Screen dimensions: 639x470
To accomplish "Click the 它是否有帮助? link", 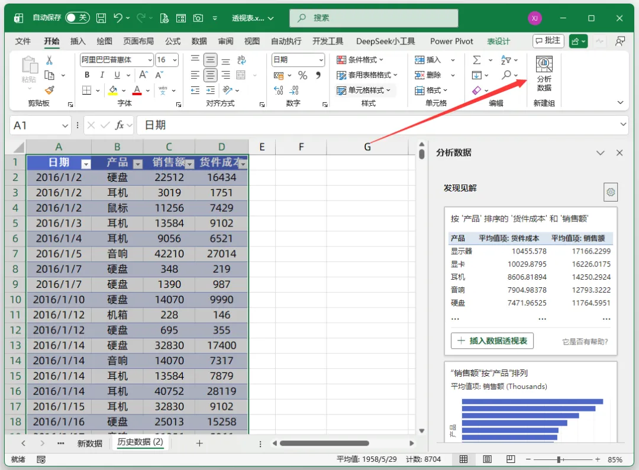I will tap(585, 342).
